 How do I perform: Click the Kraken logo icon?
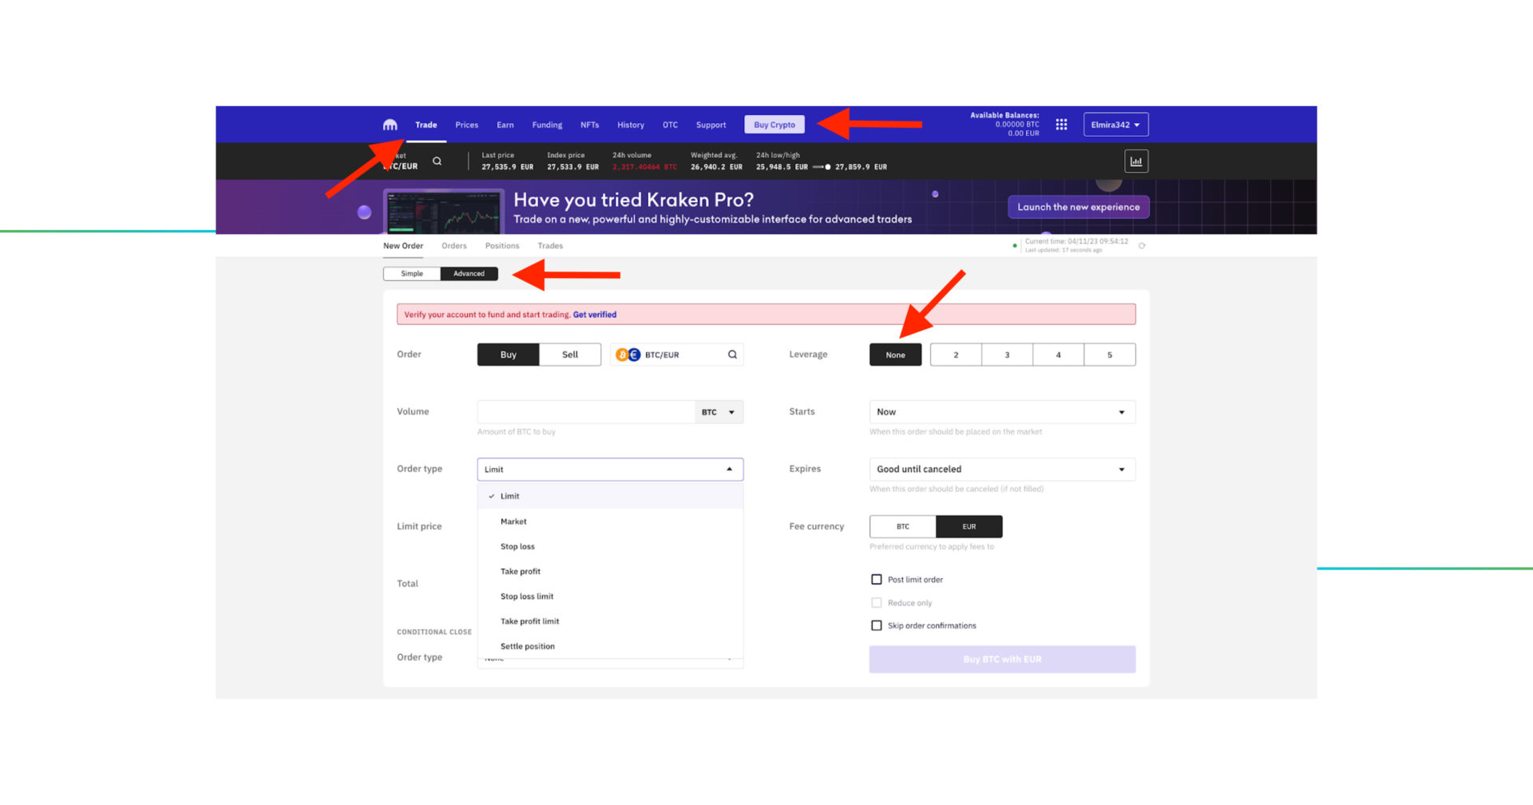tap(390, 125)
